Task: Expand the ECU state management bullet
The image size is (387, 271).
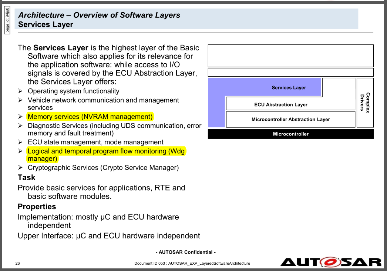Action: [19, 142]
